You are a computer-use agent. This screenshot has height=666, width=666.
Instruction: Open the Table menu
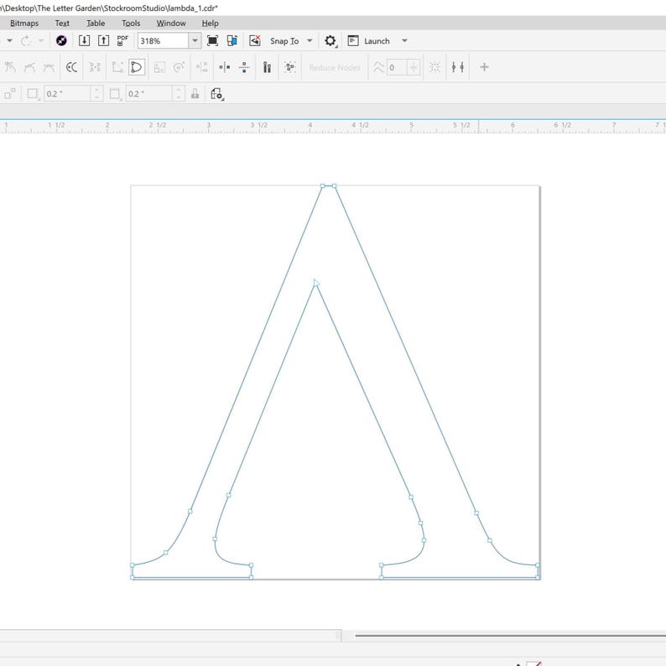click(96, 23)
